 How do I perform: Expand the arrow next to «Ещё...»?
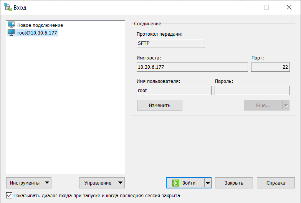[286, 105]
